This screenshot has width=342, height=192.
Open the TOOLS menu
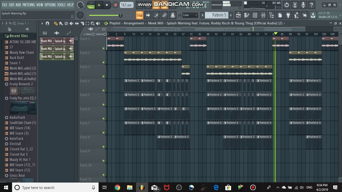61,5
